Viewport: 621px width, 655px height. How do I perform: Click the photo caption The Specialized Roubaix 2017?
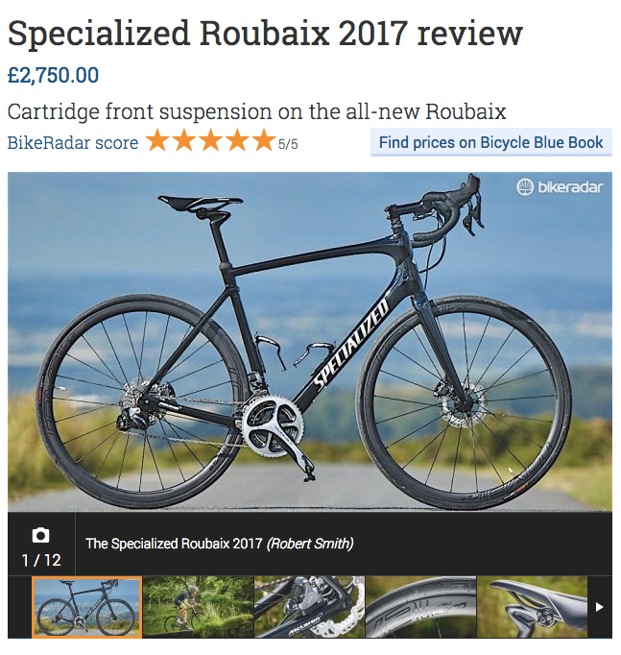(x=174, y=544)
